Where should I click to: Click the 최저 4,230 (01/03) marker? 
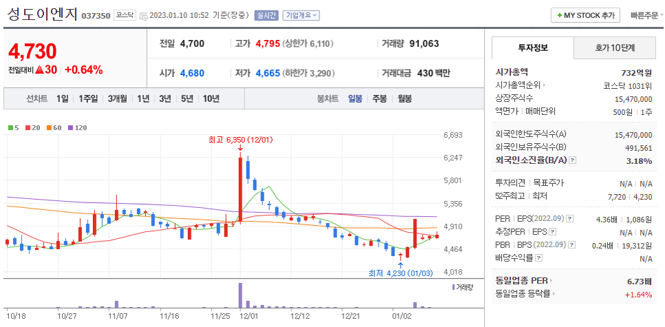click(x=401, y=273)
